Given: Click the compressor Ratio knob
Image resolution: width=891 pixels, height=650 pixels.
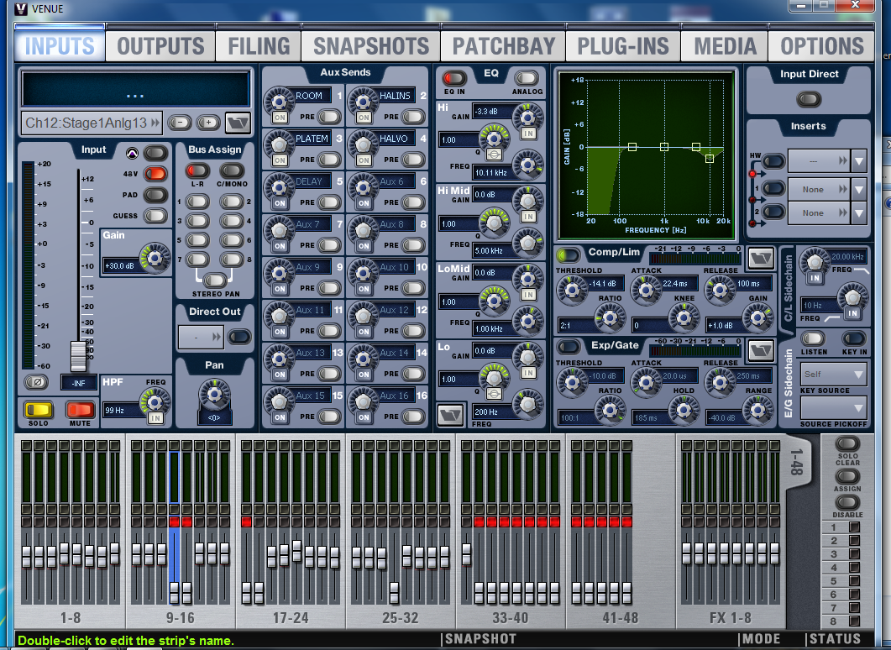Looking at the screenshot, I should [609, 317].
